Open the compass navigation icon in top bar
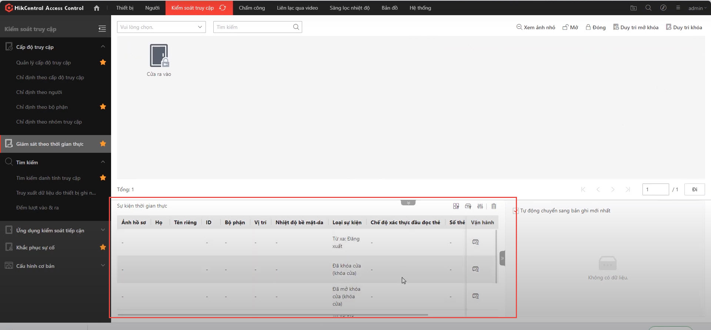The width and height of the screenshot is (711, 330). click(x=663, y=8)
